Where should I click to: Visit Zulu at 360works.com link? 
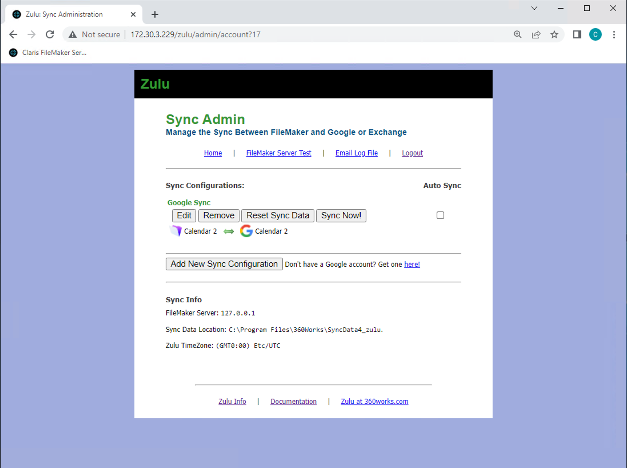coord(374,401)
